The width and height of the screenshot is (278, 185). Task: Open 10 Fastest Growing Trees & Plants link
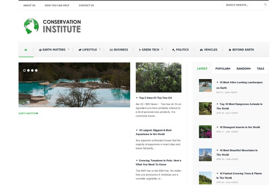coord(239,176)
